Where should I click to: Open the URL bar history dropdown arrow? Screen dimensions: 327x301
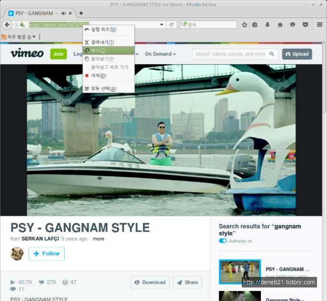163,25
